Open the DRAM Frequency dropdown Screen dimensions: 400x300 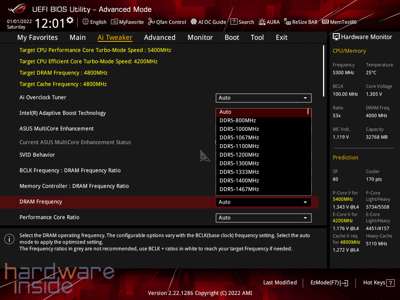point(264,202)
